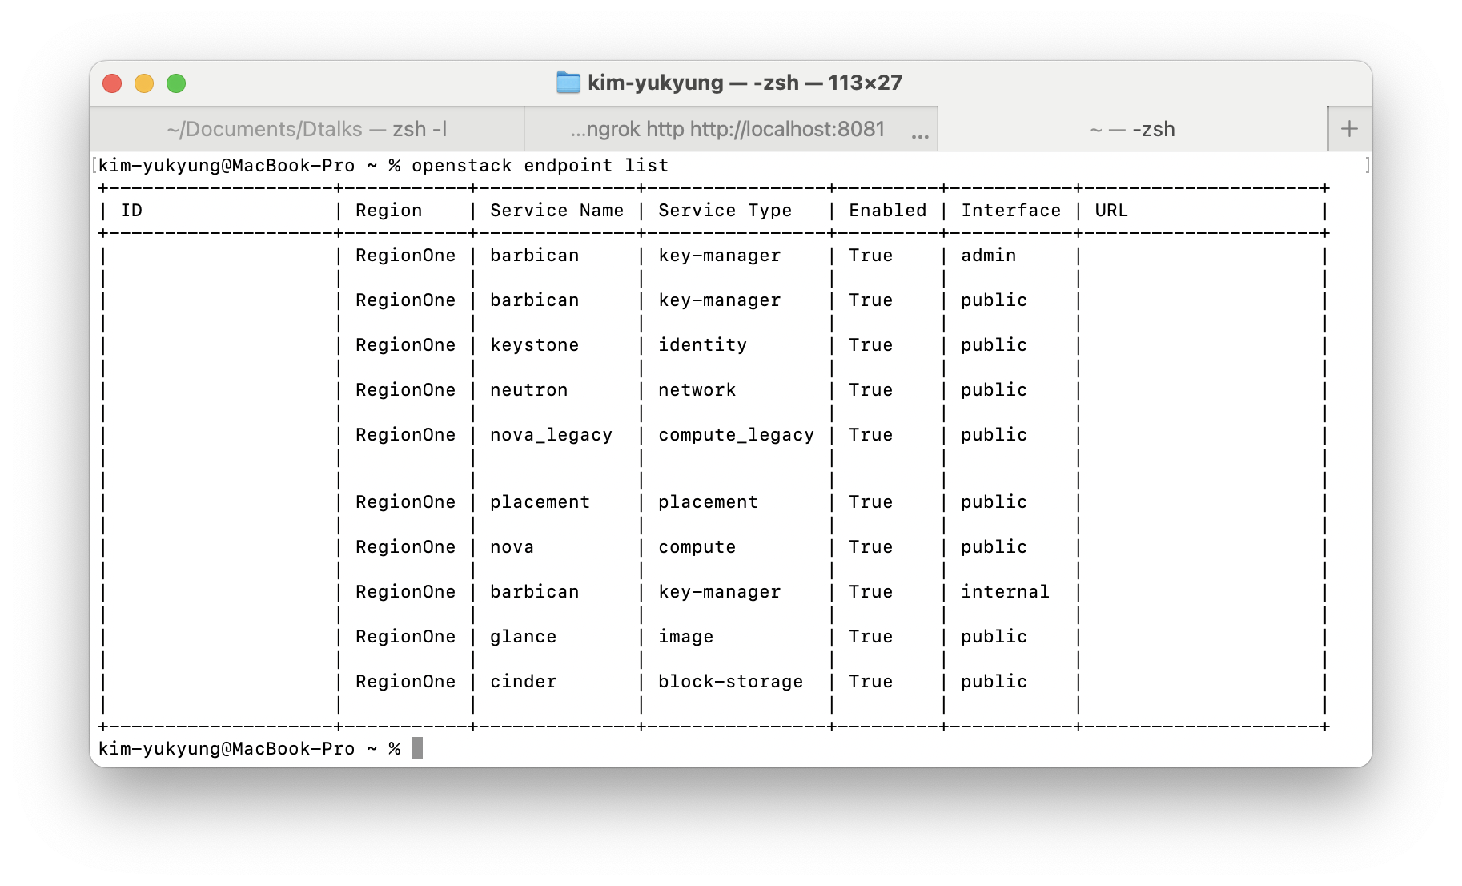
Task: Click 'image' service type
Action: 685,637
